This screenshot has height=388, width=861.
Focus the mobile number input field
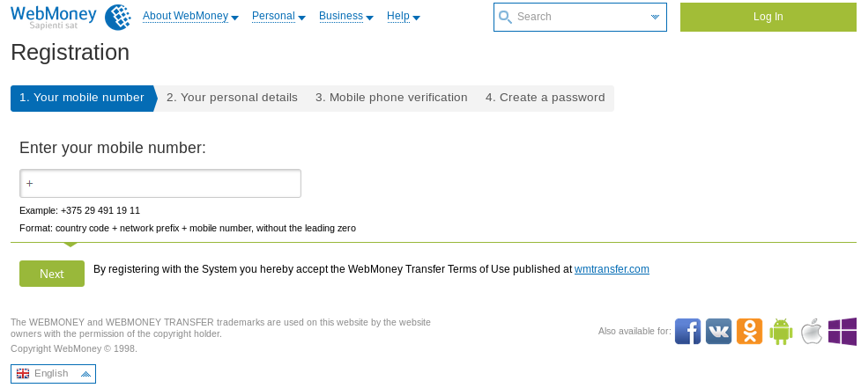pos(160,184)
